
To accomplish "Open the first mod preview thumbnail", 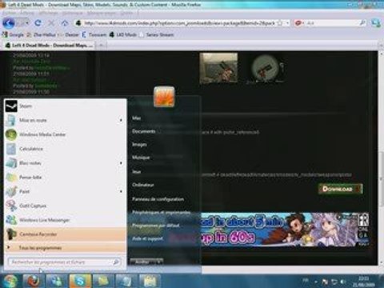I will click(x=218, y=68).
